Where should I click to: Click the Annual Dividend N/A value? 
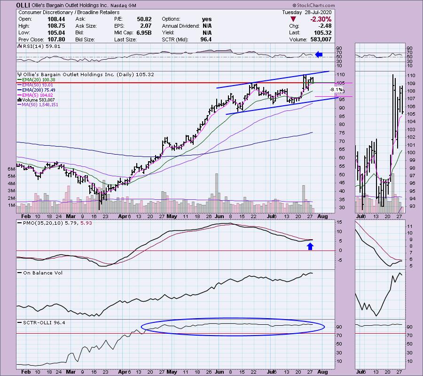[207, 26]
